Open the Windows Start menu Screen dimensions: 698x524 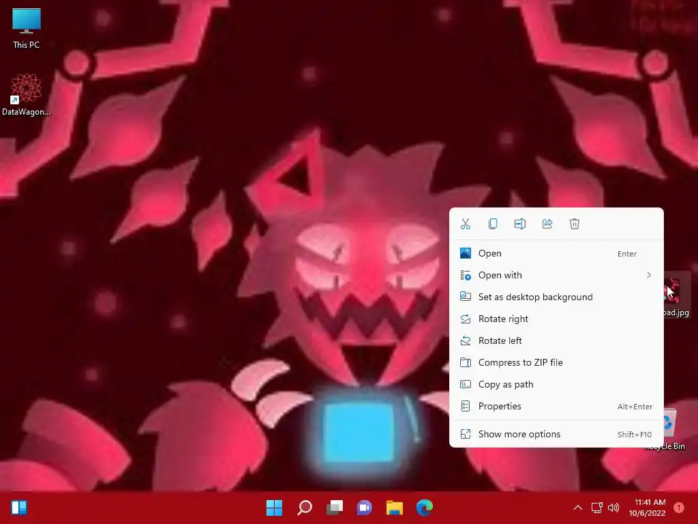pyautogui.click(x=274, y=508)
